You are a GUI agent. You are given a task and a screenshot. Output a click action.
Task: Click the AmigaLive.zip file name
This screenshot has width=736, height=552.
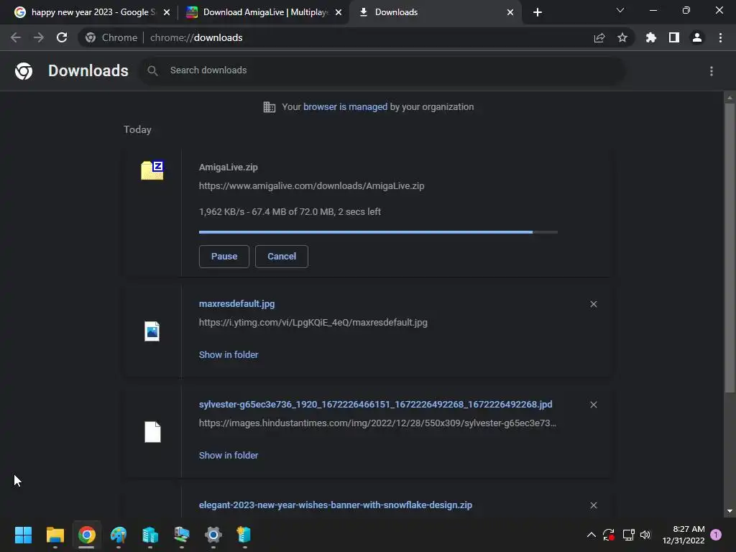pyautogui.click(x=228, y=167)
